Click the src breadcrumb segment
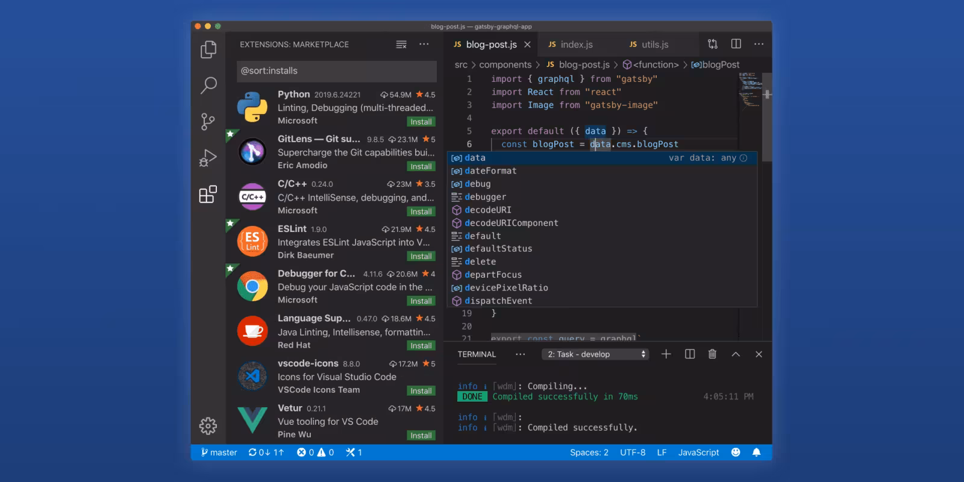 pos(461,64)
